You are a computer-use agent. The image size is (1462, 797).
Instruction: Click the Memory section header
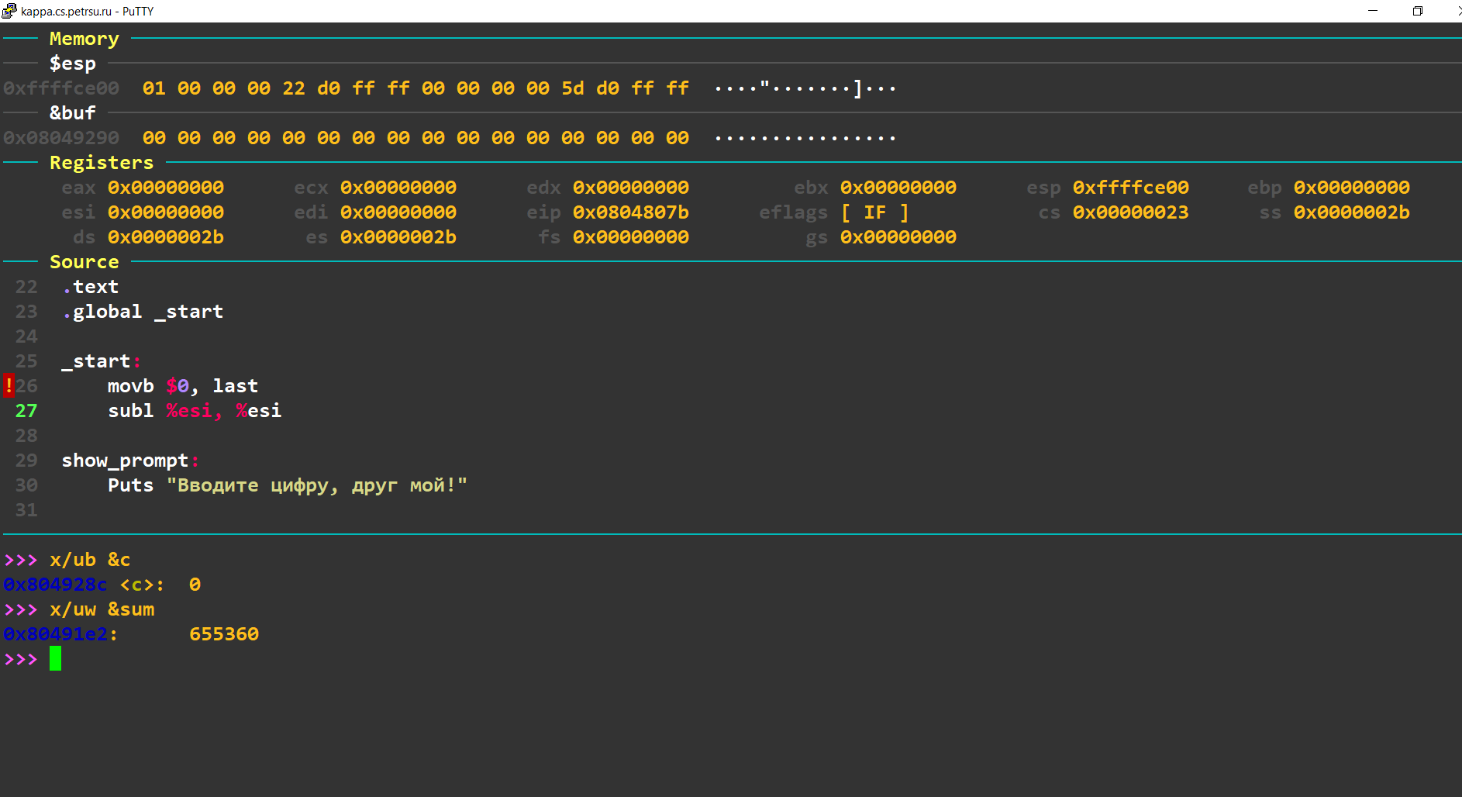pyautogui.click(x=84, y=39)
